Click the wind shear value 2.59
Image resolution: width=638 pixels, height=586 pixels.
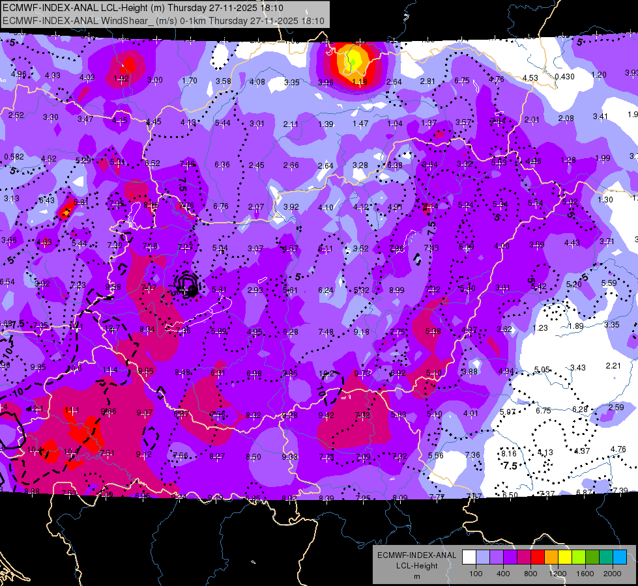tap(616, 407)
